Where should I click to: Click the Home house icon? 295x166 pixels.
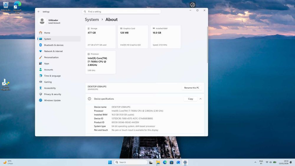40,33
